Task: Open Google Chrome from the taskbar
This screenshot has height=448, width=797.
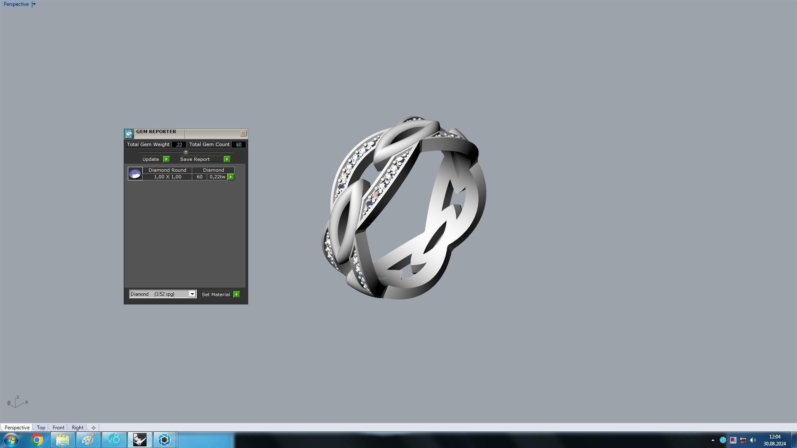Action: tap(37, 440)
